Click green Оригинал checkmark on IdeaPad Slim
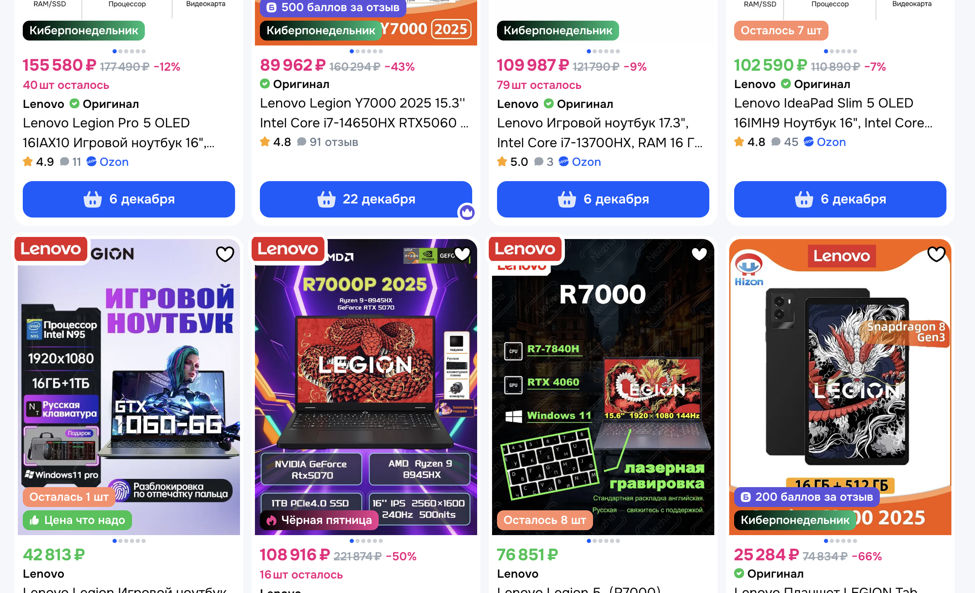 coord(786,84)
